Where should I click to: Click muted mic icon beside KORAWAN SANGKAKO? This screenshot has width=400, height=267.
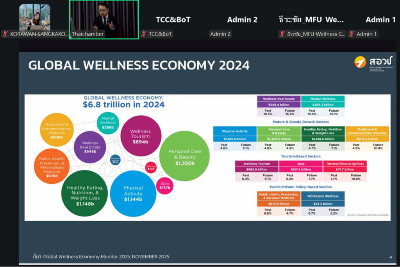pyautogui.click(x=5, y=34)
